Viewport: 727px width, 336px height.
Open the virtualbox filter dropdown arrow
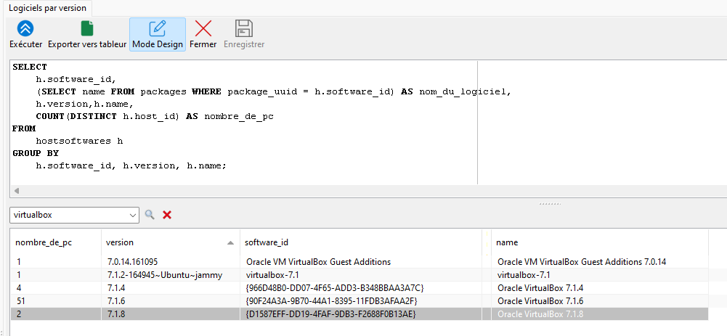pos(133,215)
